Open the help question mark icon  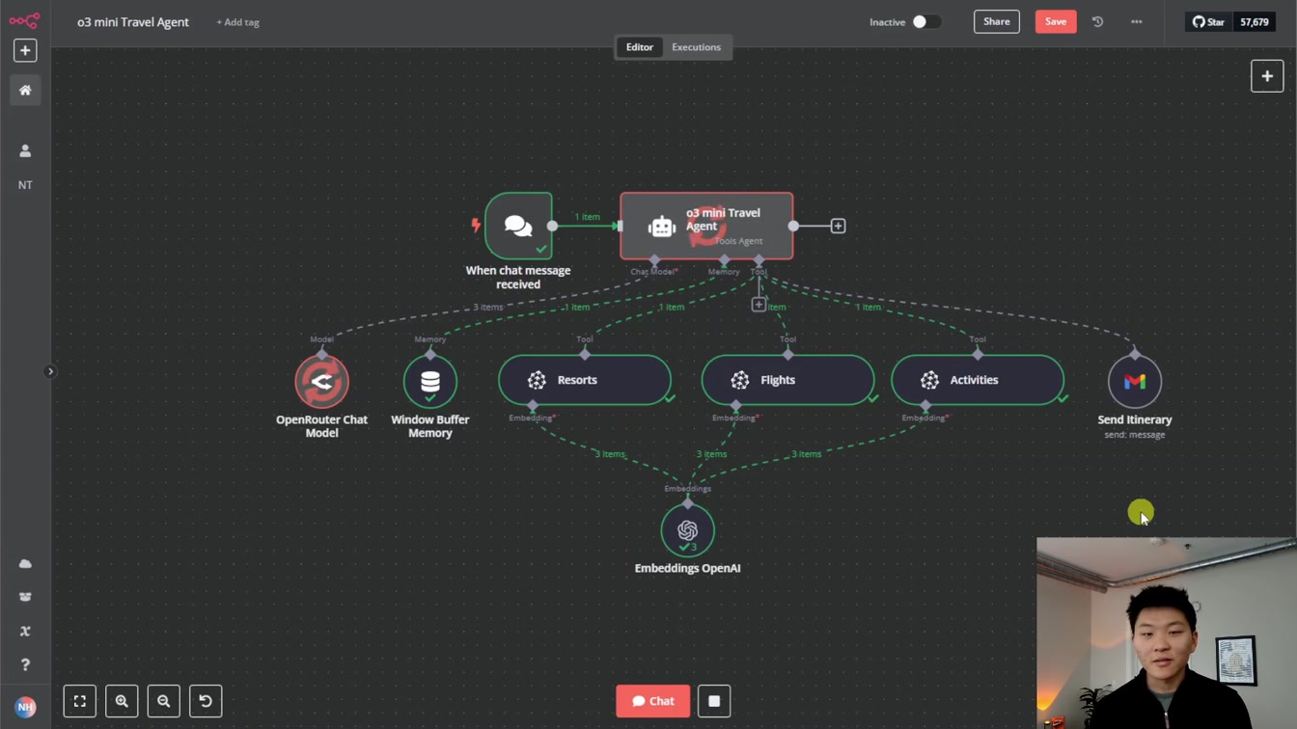coord(25,664)
